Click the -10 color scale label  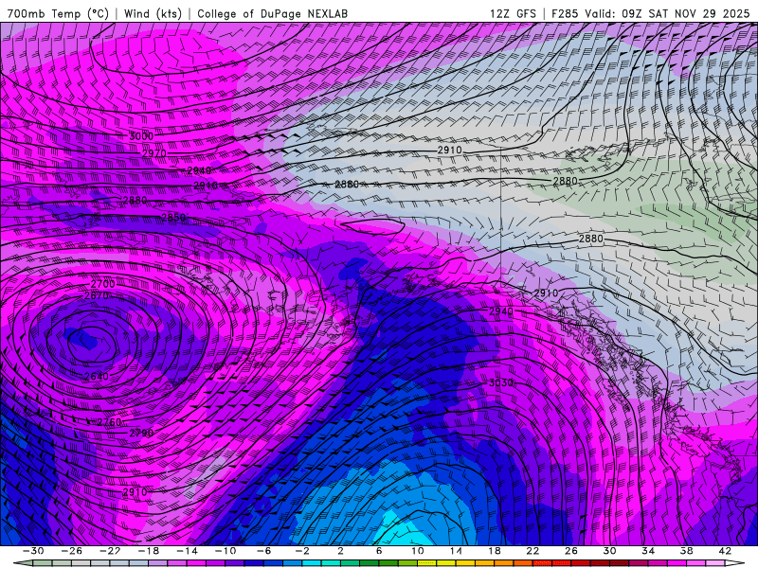click(226, 551)
